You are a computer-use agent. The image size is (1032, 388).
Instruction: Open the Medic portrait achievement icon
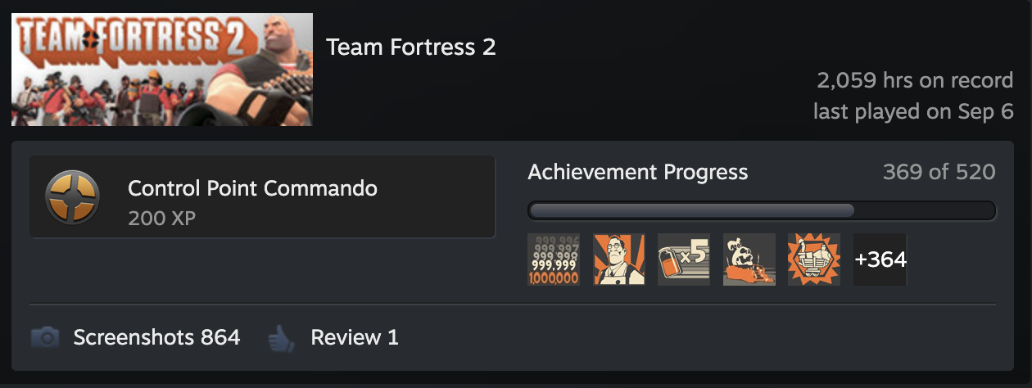[x=618, y=259]
